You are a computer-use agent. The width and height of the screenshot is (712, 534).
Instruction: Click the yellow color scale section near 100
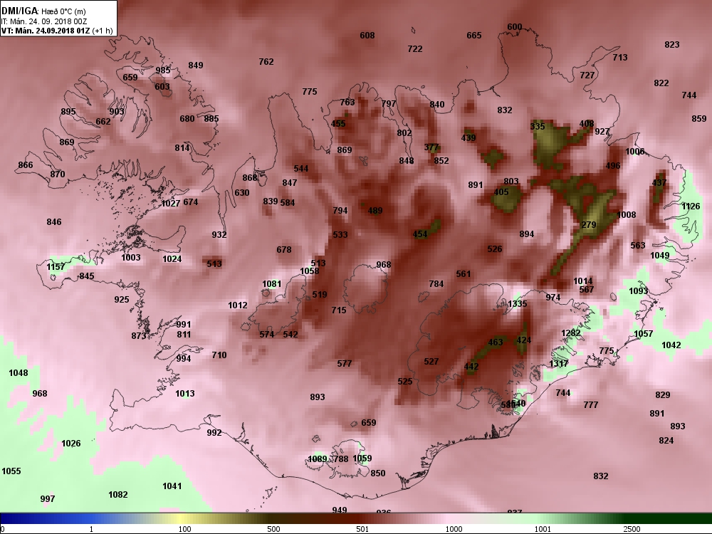coord(182,518)
